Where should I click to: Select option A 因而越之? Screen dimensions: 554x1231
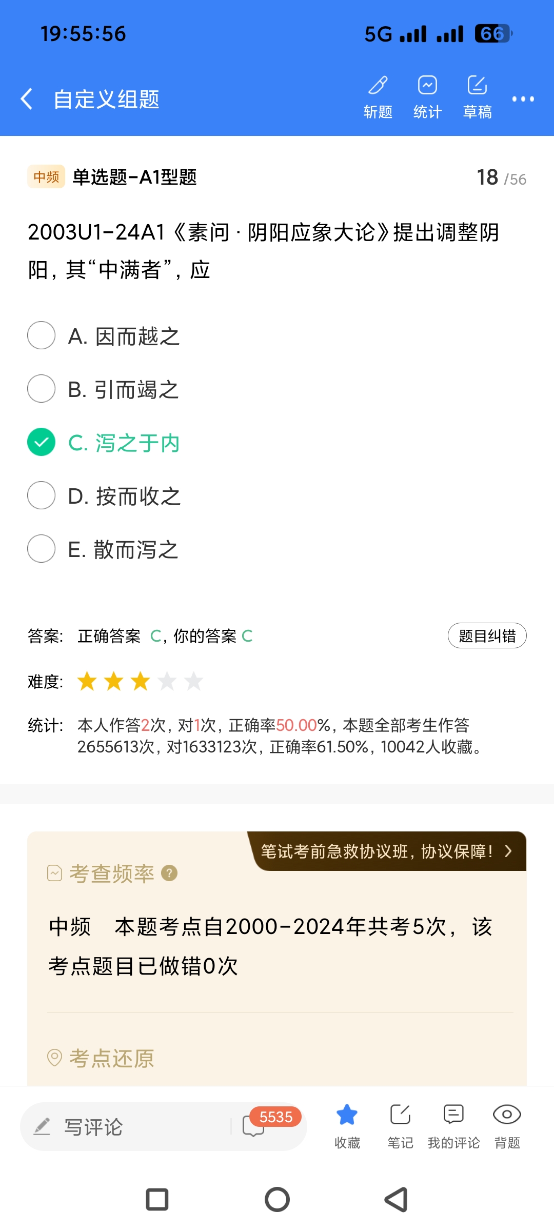click(x=42, y=335)
